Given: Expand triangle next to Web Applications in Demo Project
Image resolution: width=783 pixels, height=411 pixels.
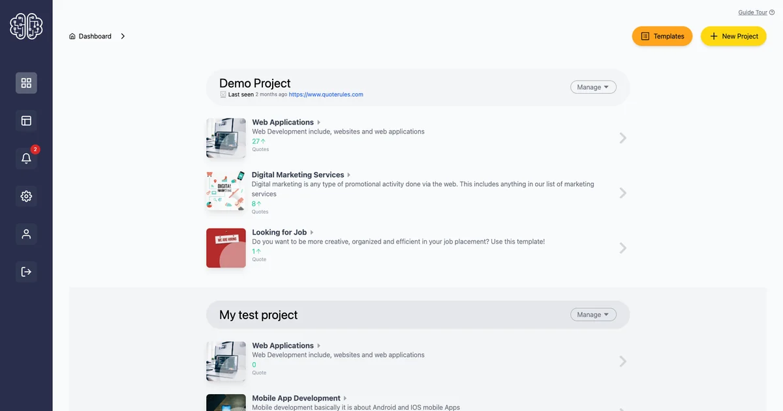Looking at the screenshot, I should point(318,122).
